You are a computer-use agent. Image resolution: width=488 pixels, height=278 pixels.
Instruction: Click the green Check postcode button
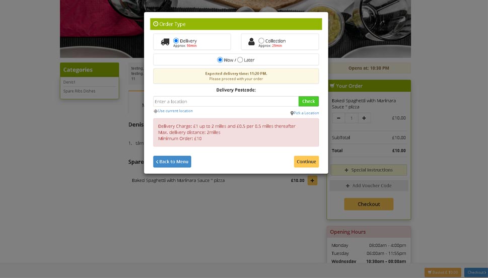click(308, 101)
